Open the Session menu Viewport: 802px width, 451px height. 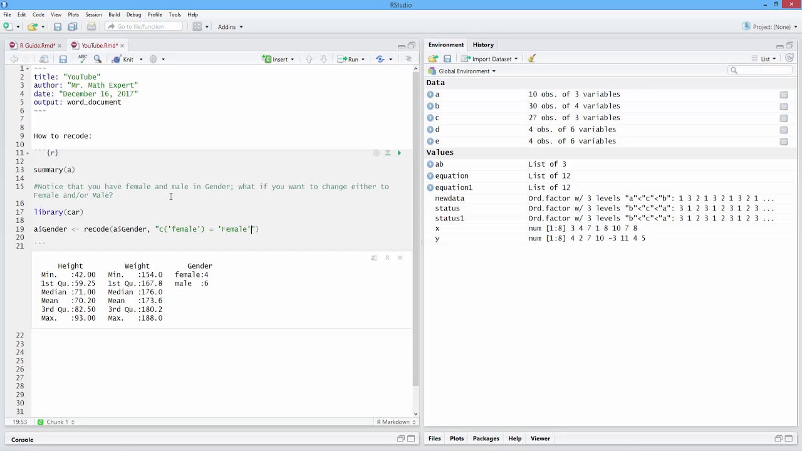pyautogui.click(x=93, y=14)
